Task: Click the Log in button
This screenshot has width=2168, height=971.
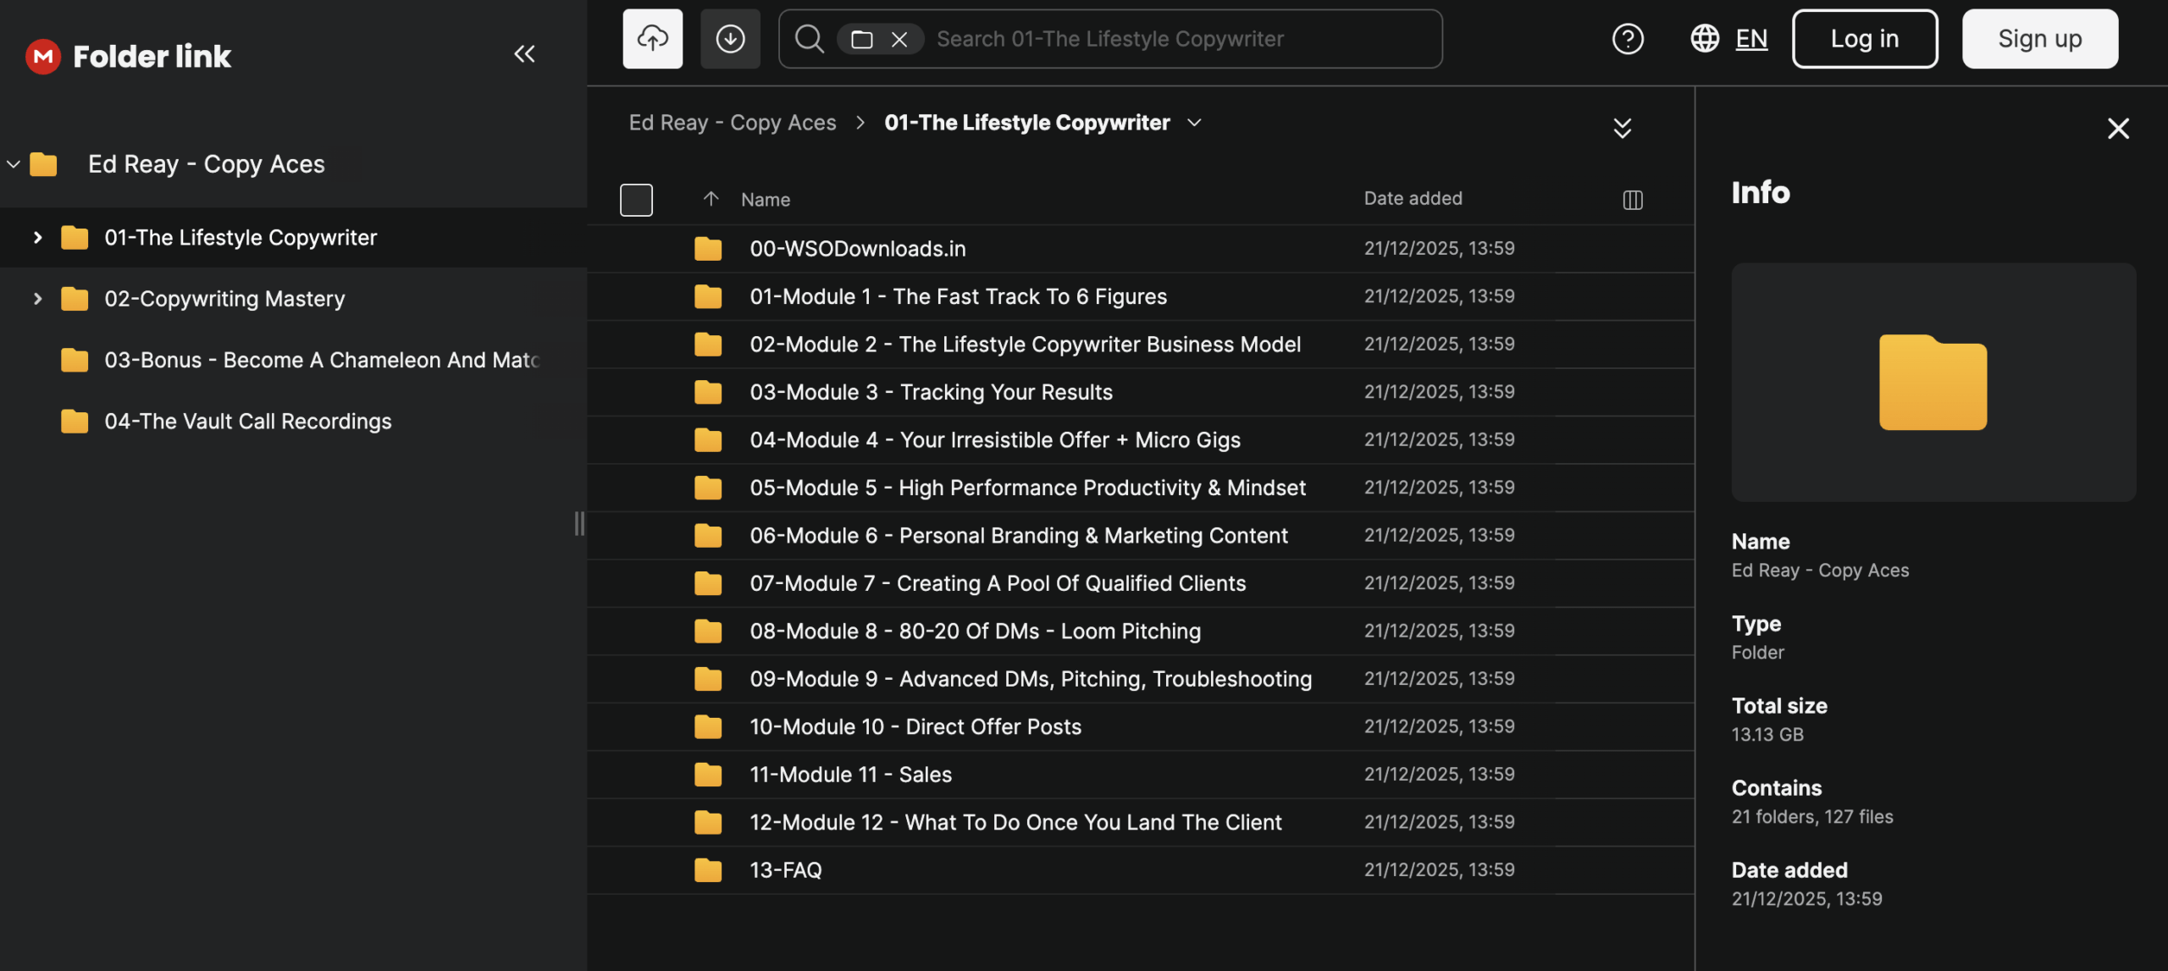Action: click(1864, 39)
